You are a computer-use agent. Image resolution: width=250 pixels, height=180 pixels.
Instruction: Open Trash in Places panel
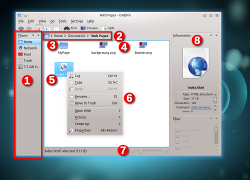click(x=29, y=60)
